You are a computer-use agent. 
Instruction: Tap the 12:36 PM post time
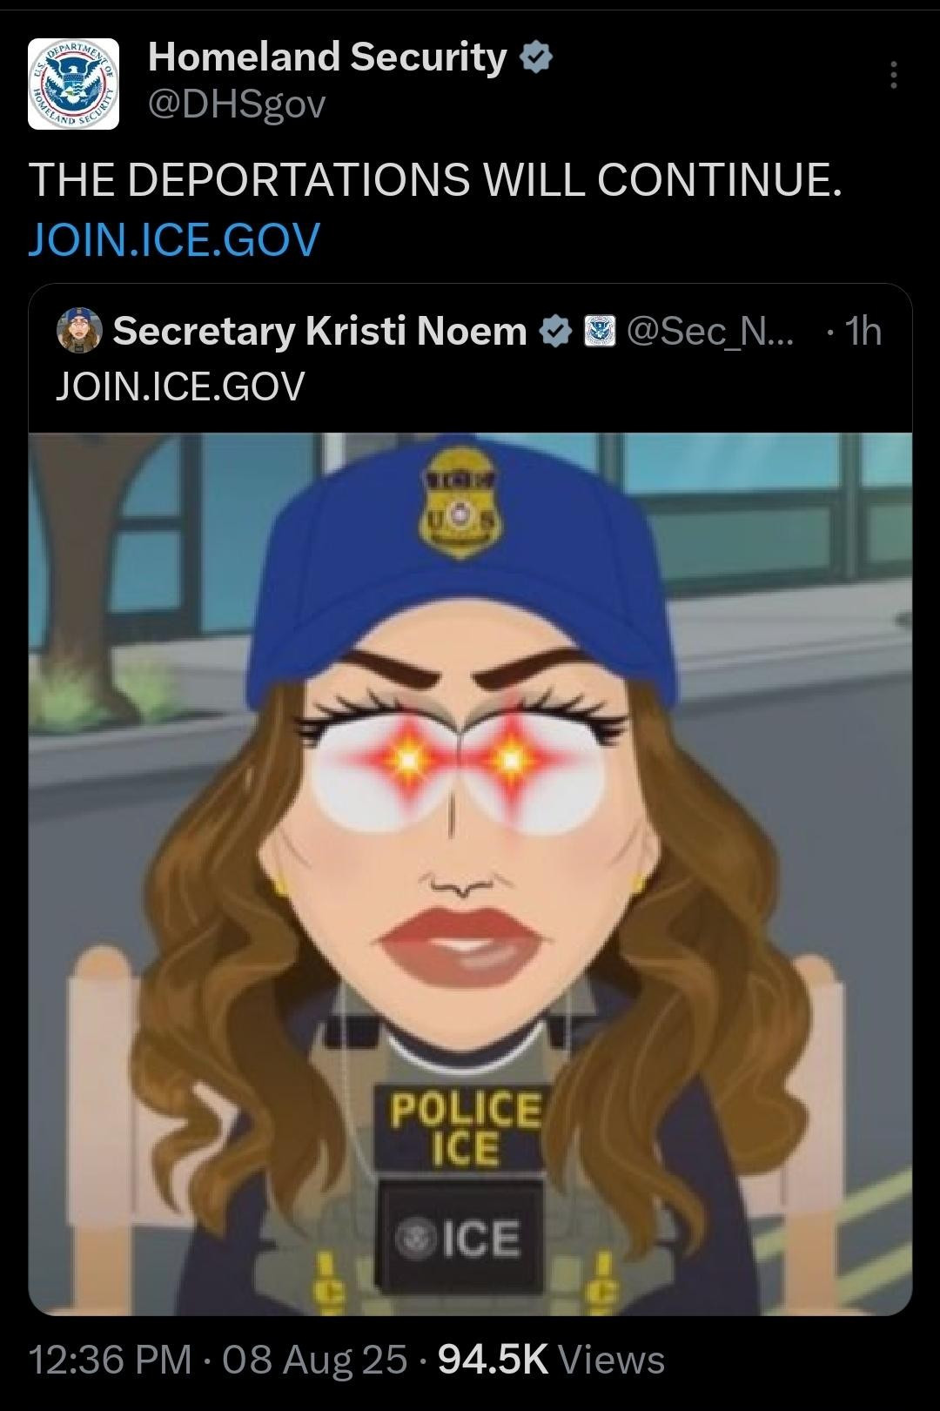(110, 1360)
